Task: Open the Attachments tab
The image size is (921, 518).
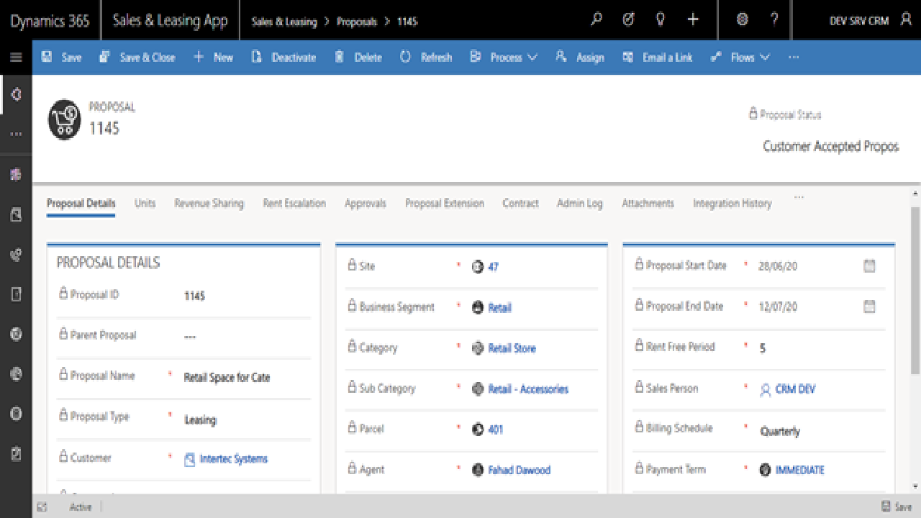Action: pyautogui.click(x=648, y=204)
